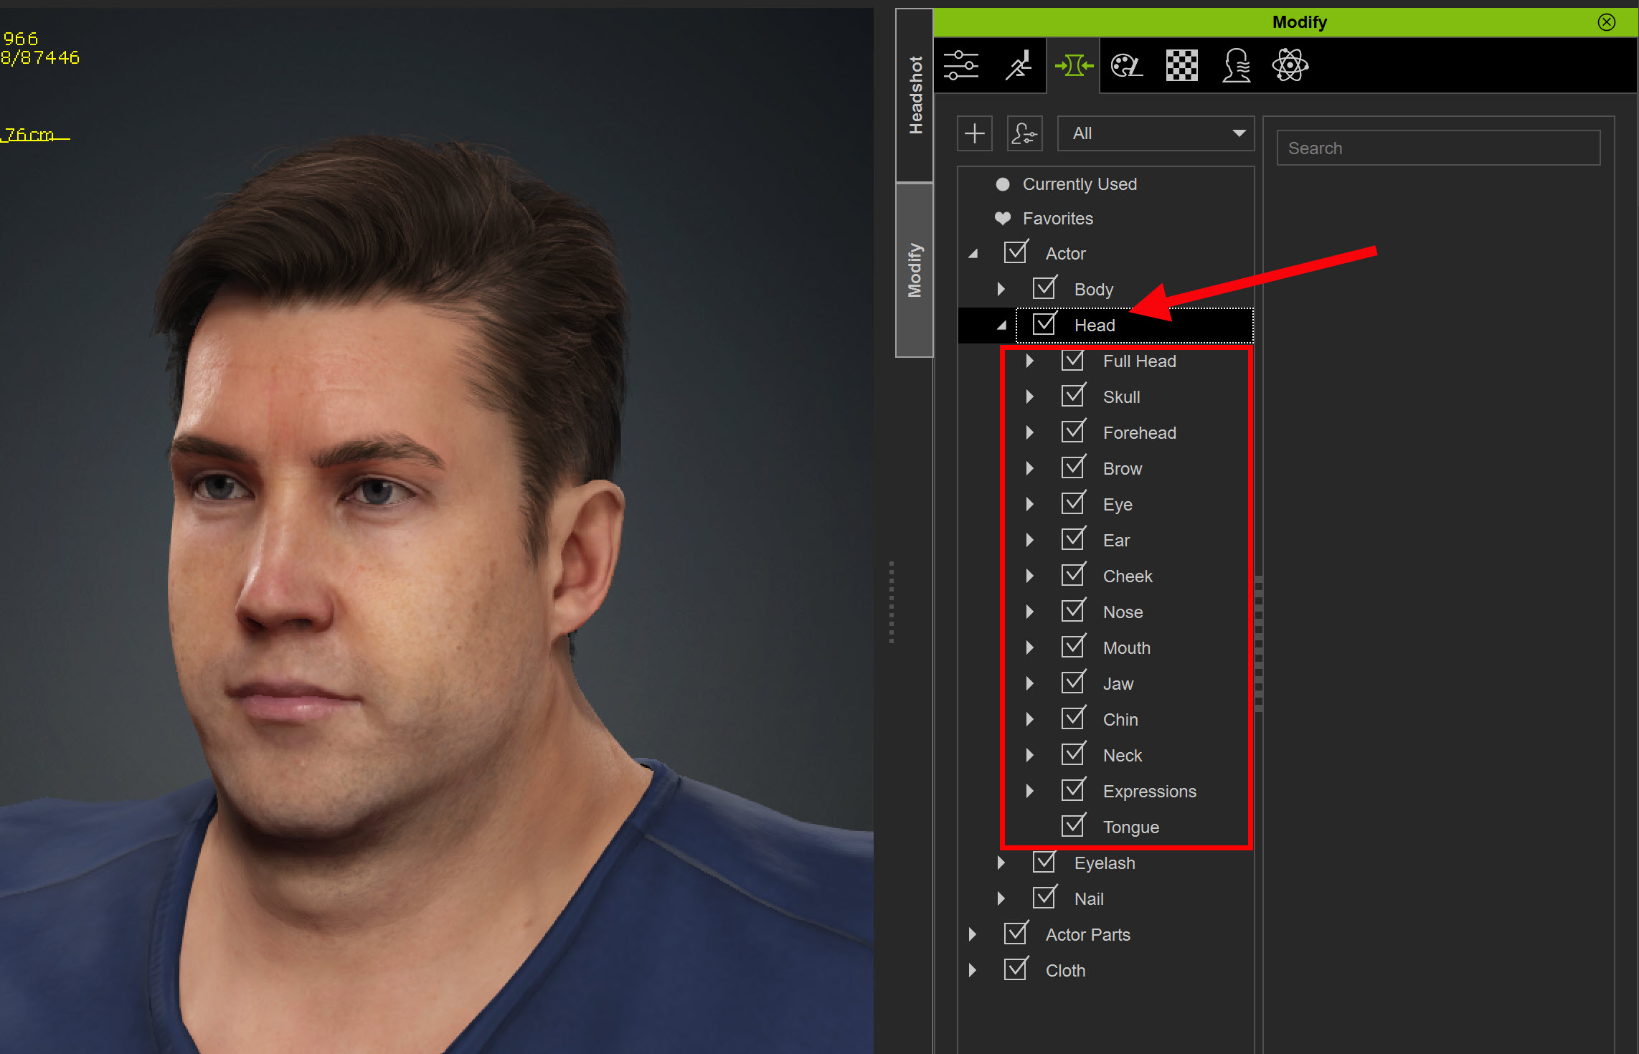
Task: Select the checkerboard Texture tab icon
Action: [1181, 66]
